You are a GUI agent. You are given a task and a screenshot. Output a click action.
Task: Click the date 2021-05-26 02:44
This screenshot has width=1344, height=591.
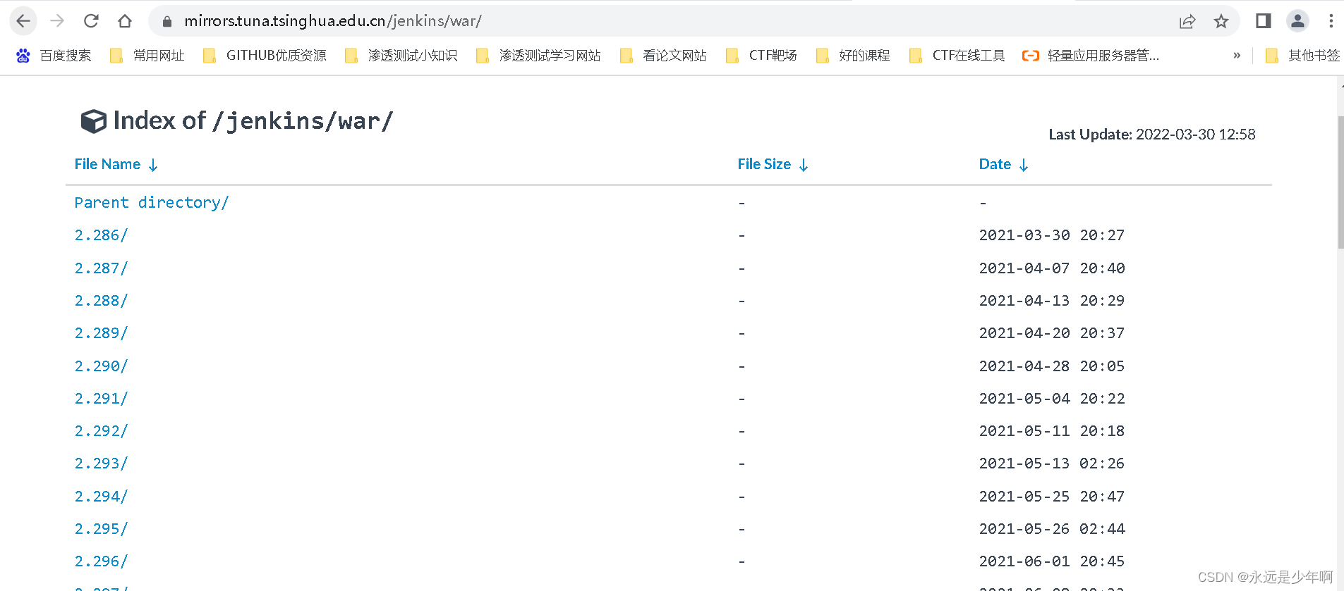(1052, 529)
